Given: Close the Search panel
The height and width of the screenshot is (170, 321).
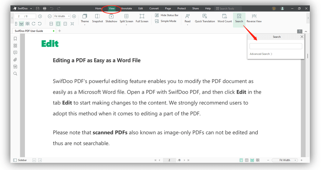Looking at the screenshot, I should 302,37.
